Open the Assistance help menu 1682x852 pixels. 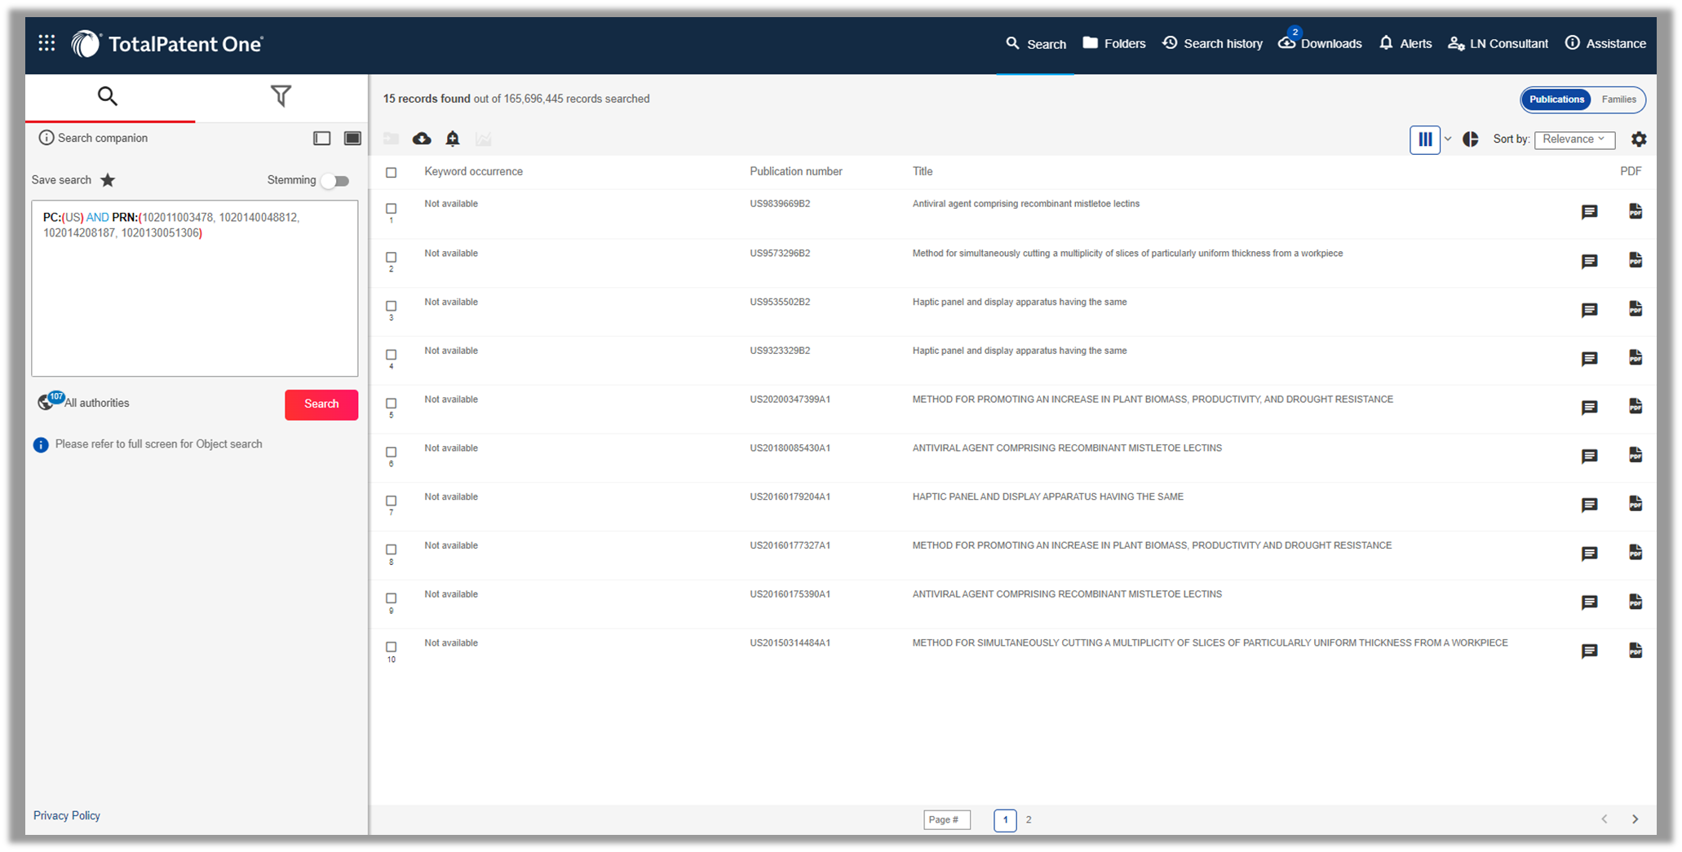point(1605,43)
